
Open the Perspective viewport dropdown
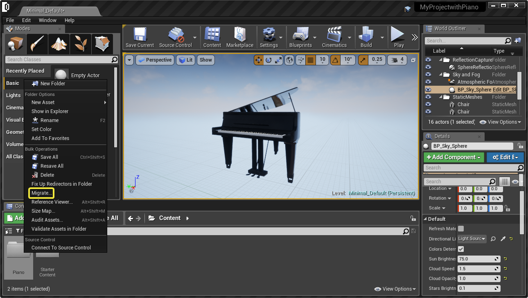(154, 60)
